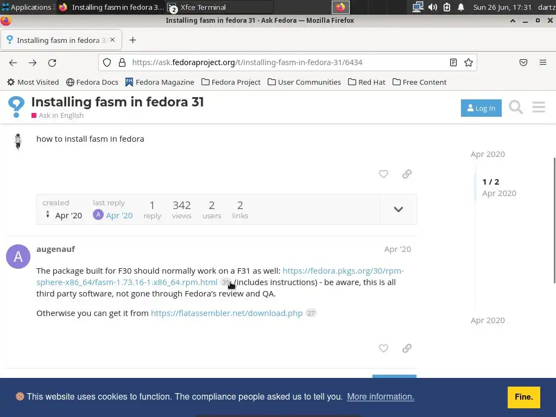The width and height of the screenshot is (556, 417).
Task: Open the Applications menu
Action: click(x=27, y=7)
